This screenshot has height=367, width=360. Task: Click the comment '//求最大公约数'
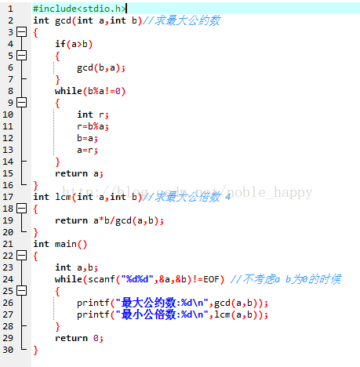coord(182,20)
